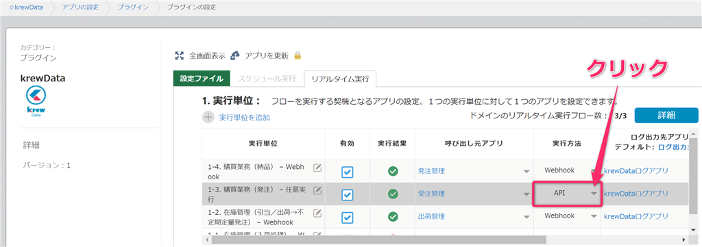Click the blue 詳細 button
Viewport: 702px width, 247px height.
666,115
